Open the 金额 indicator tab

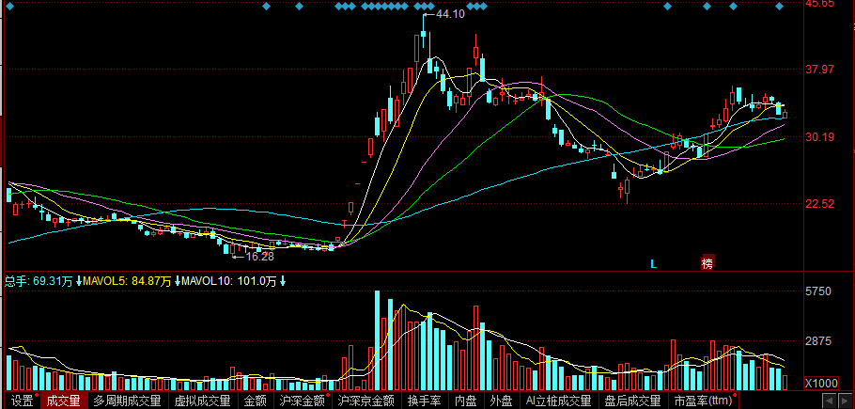255,401
